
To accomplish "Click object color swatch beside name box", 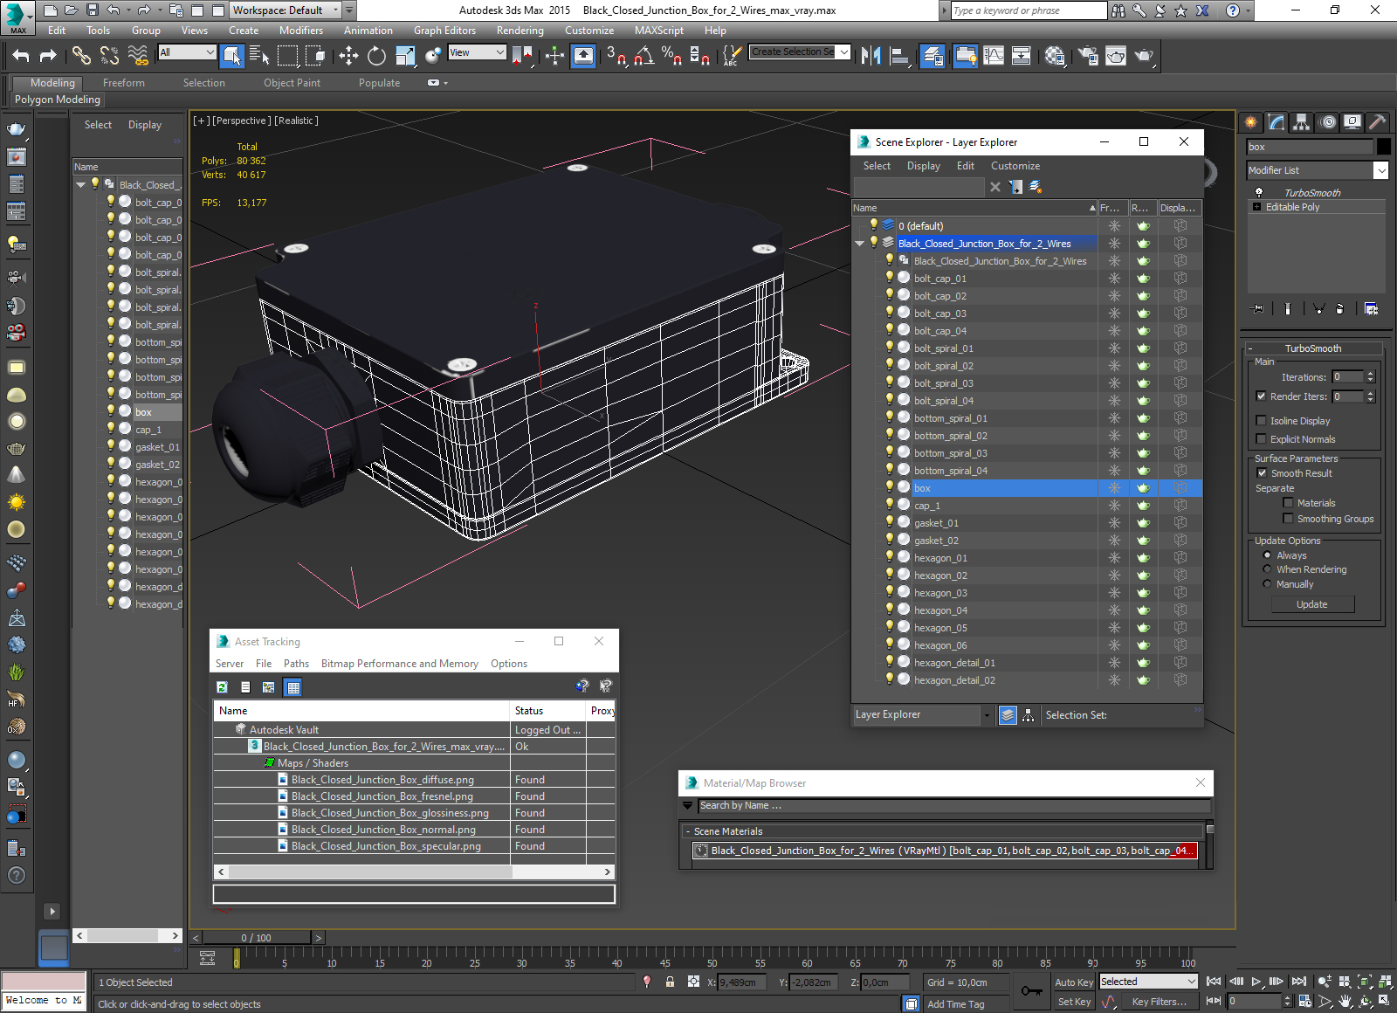I will [x=1383, y=147].
